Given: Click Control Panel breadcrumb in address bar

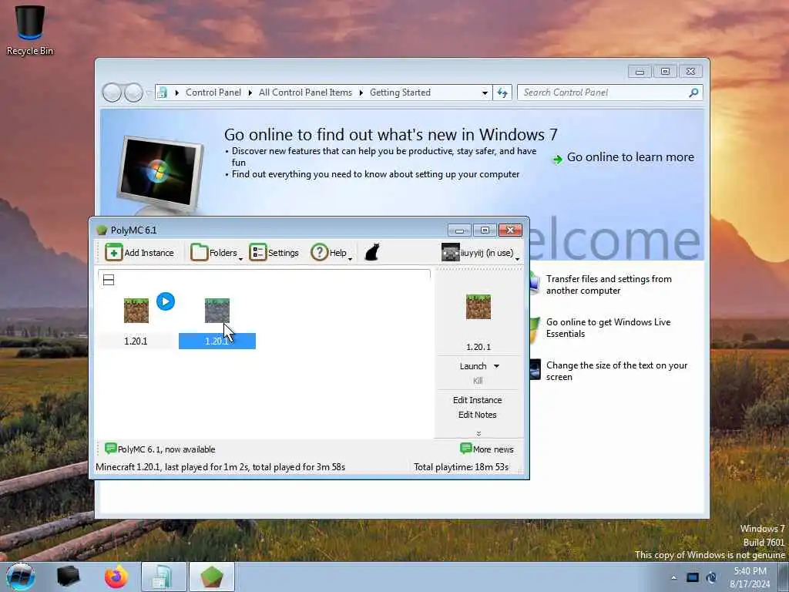Looking at the screenshot, I should point(213,92).
